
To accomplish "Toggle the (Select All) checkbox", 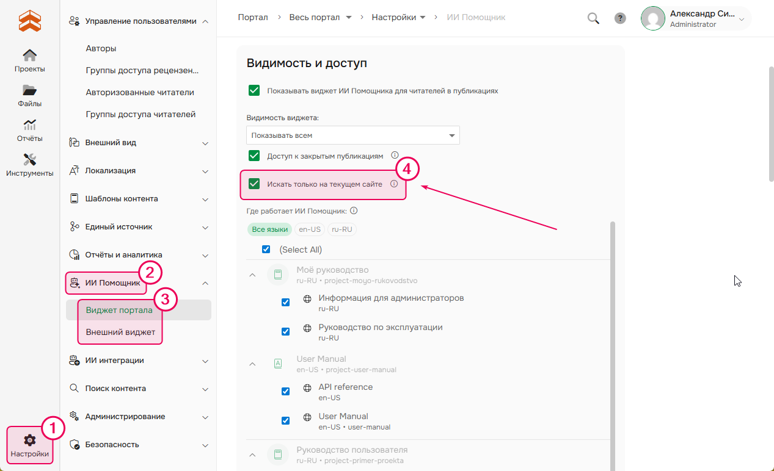I will (x=266, y=250).
